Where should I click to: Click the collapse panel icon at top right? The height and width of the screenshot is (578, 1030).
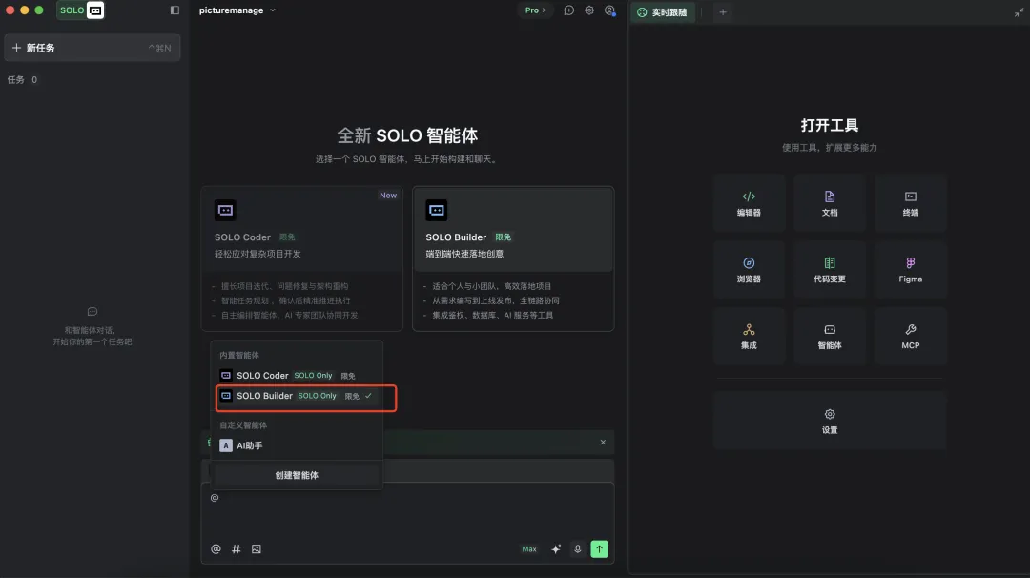point(1019,11)
